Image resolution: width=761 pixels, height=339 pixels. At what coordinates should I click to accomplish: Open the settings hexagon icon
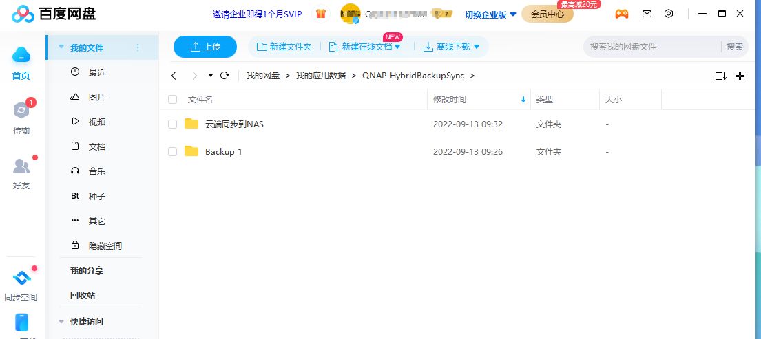pos(669,14)
